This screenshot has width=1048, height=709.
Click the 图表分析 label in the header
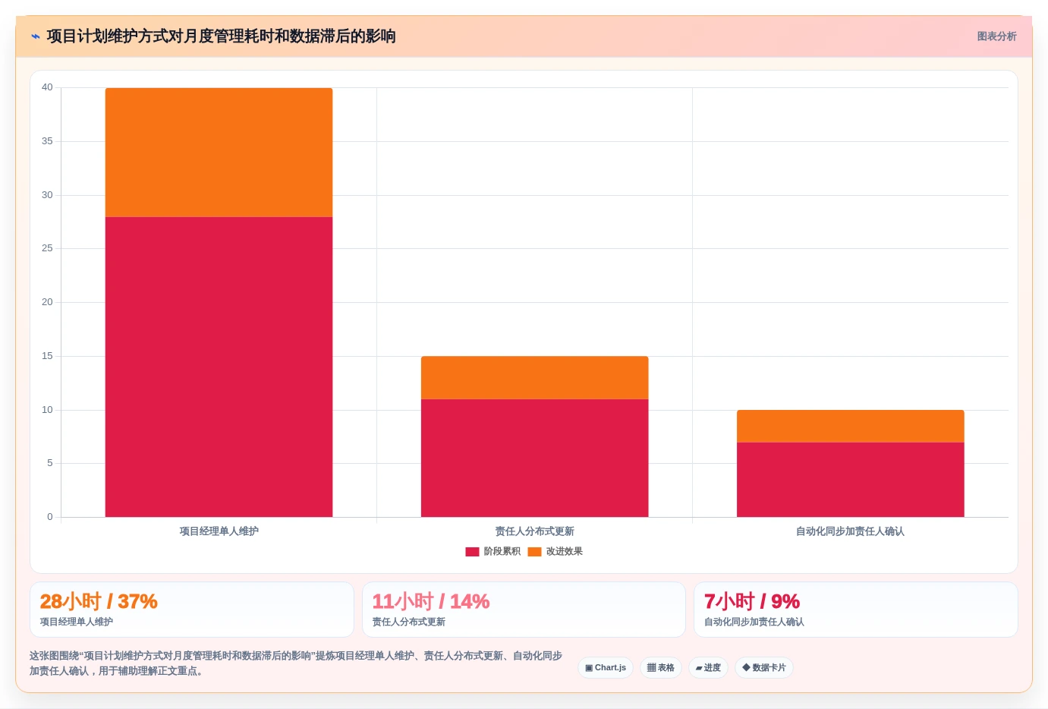pos(996,36)
